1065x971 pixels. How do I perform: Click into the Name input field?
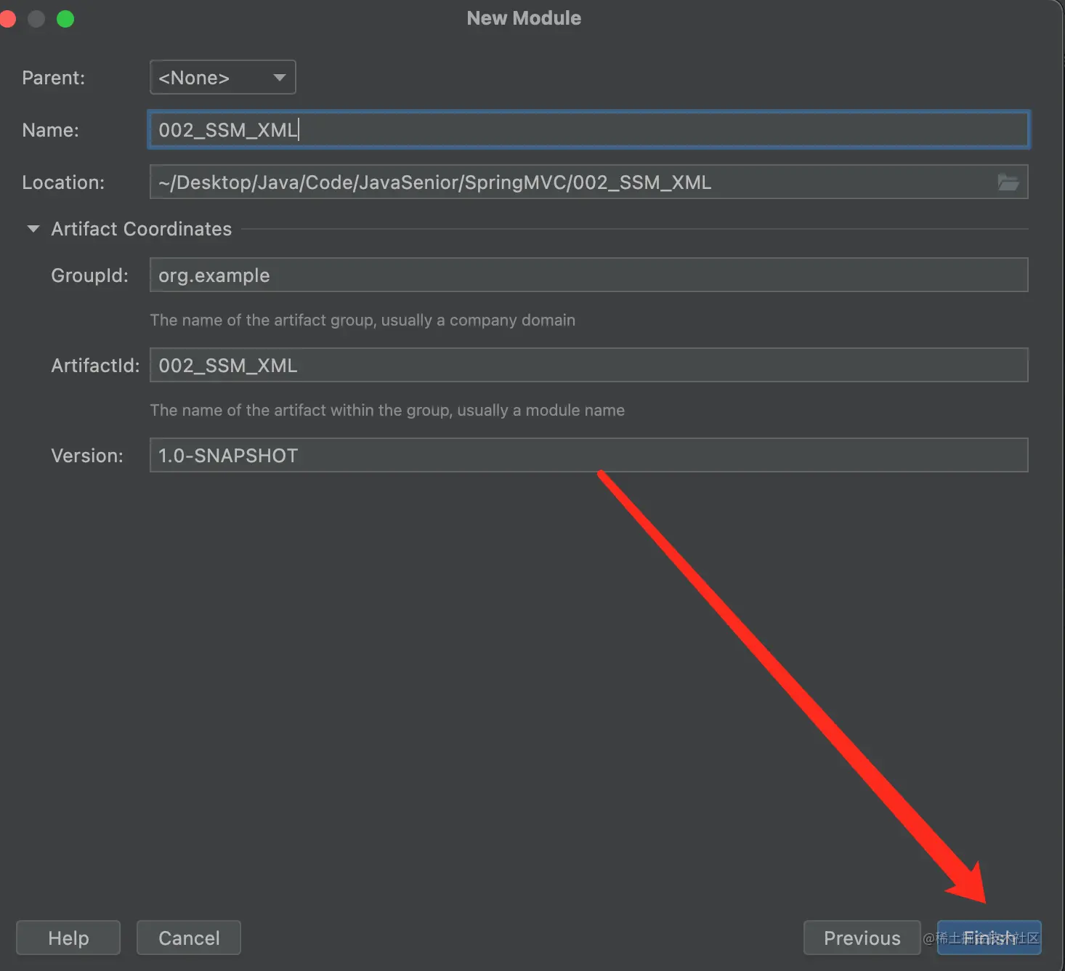pyautogui.click(x=588, y=129)
